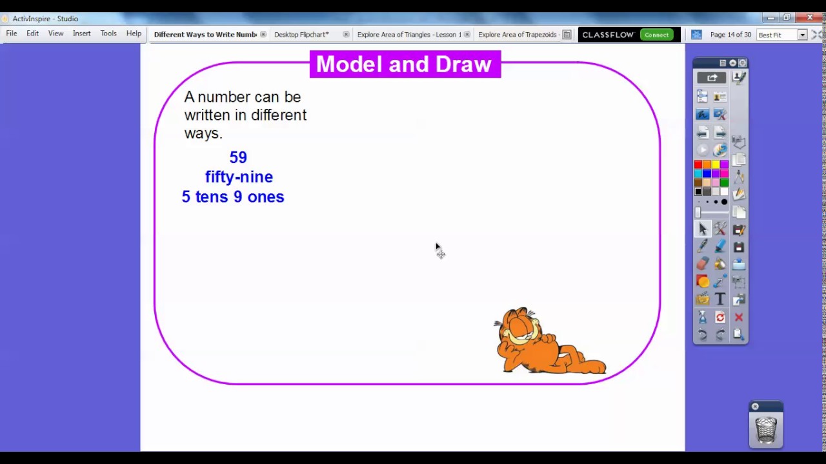Click the red Delete X icon
Screen dimensions: 826x464
739,317
